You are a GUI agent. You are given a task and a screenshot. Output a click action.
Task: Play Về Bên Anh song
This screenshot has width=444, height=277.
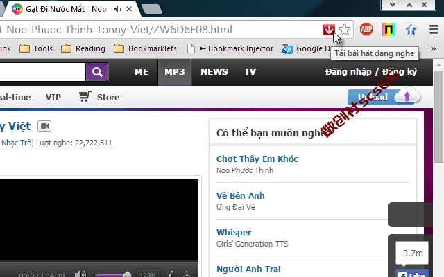(241, 195)
